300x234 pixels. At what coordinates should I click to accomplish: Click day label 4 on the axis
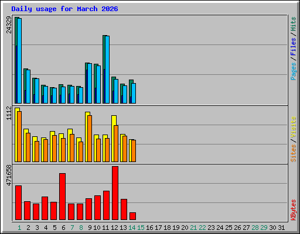coord(46,228)
